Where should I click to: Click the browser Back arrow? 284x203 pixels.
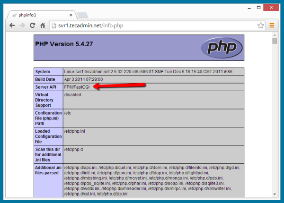click(x=11, y=25)
